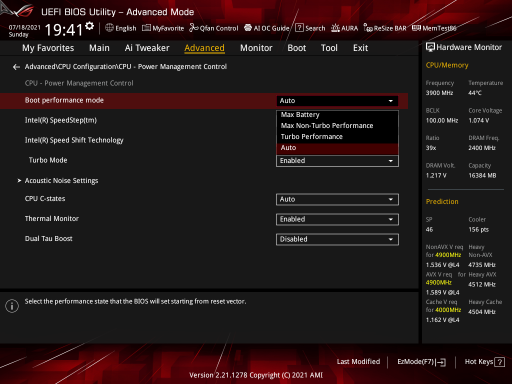Viewport: 512px width, 384px height.
Task: Launch the AI OC Guide
Action: pos(266,28)
